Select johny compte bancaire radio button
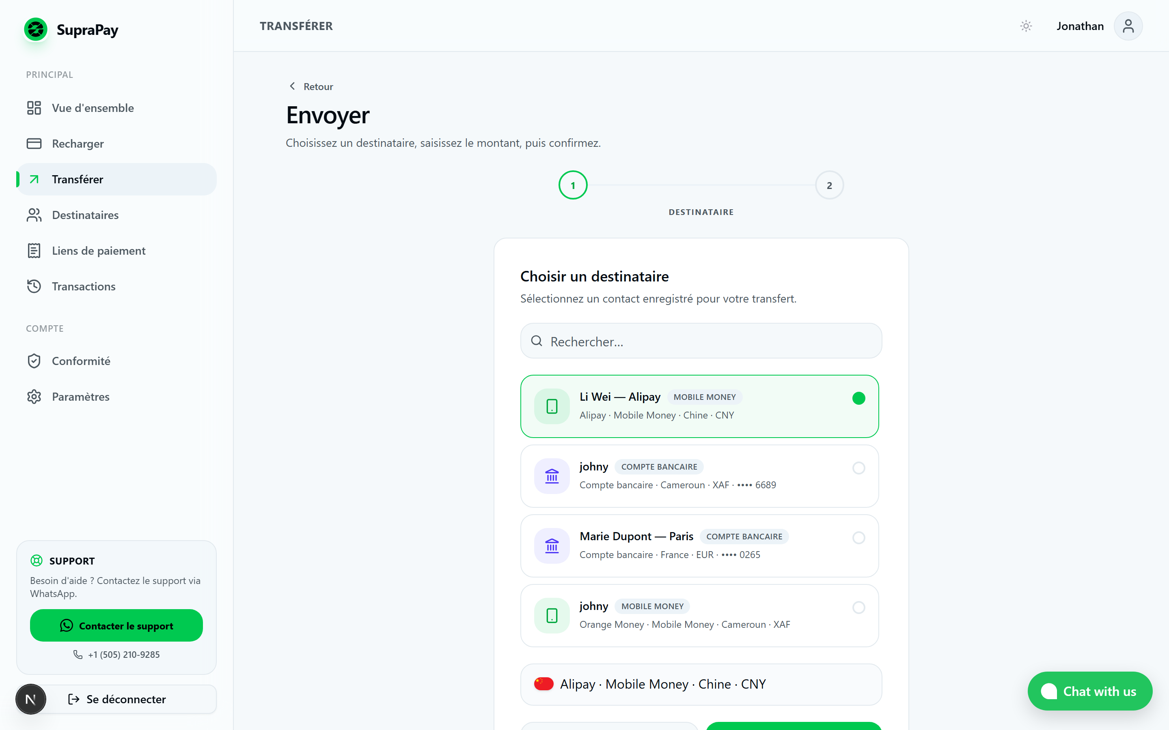The image size is (1169, 730). 858,468
